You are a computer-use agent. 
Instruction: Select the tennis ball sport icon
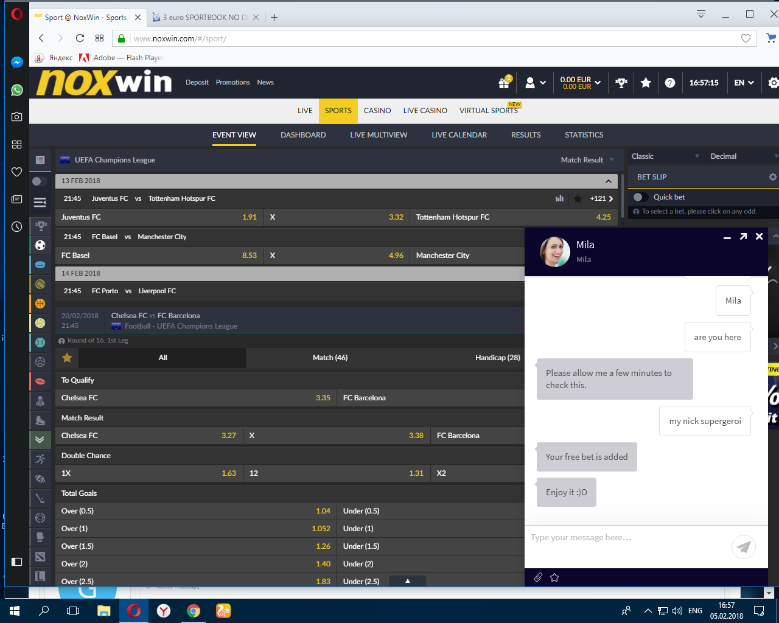pyautogui.click(x=40, y=284)
